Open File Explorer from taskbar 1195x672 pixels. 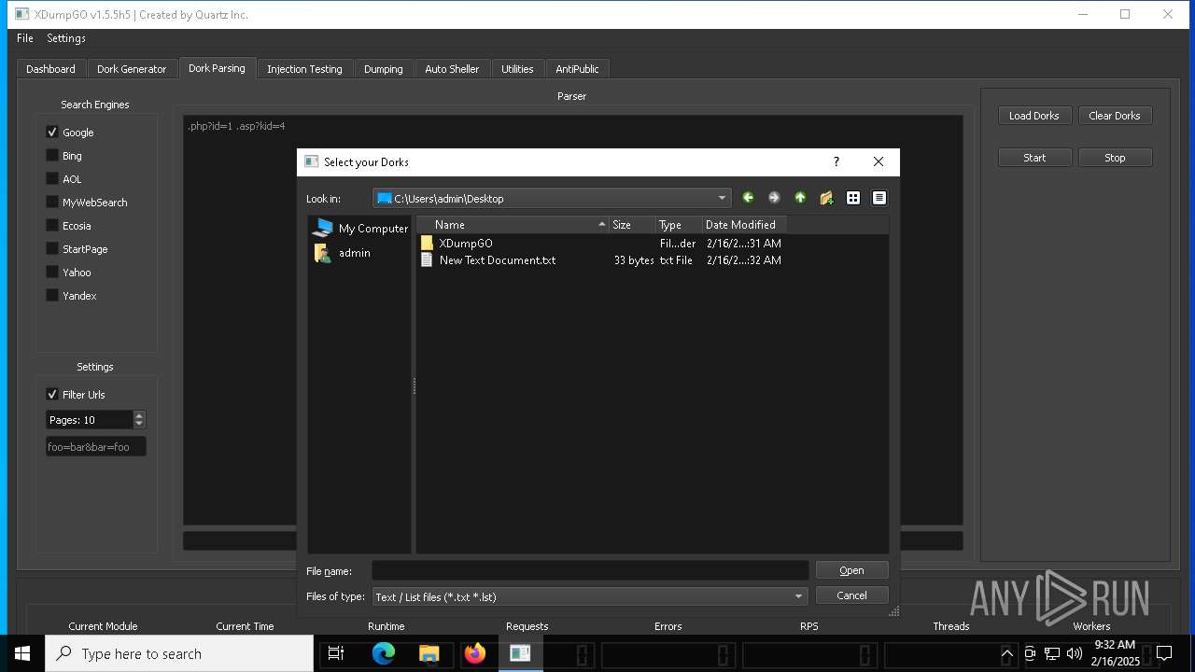429,653
